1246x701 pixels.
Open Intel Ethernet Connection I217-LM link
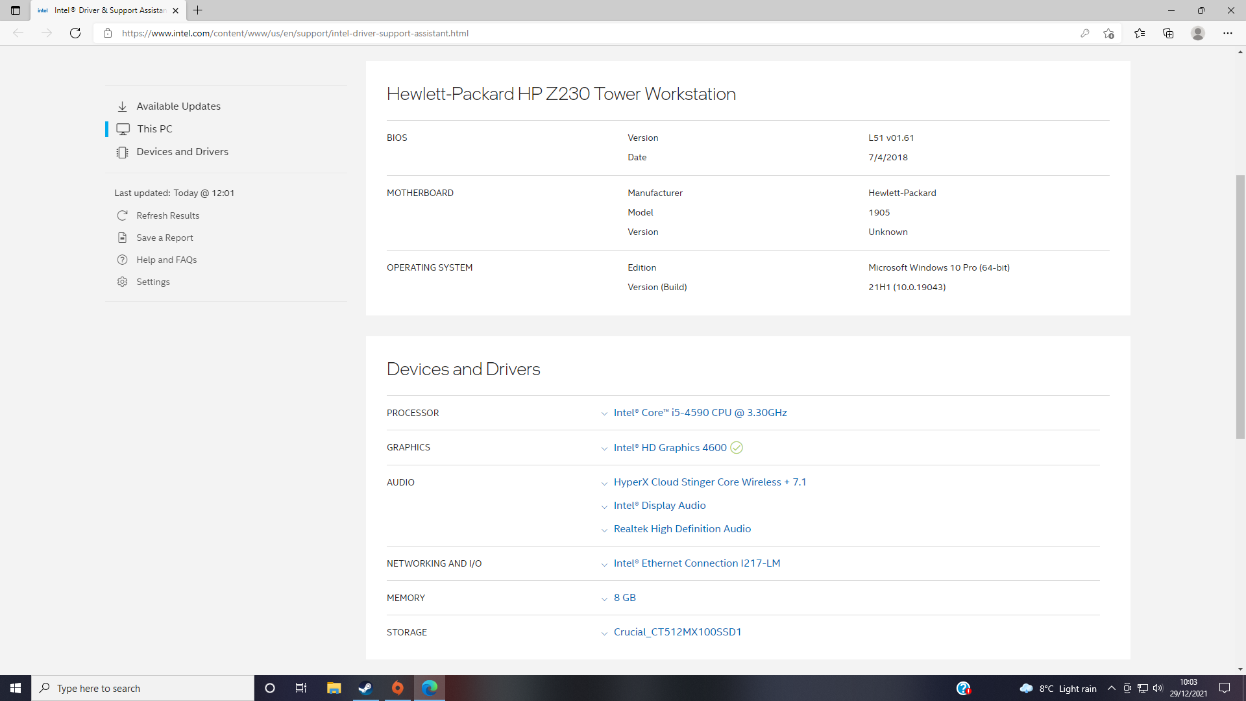tap(696, 563)
